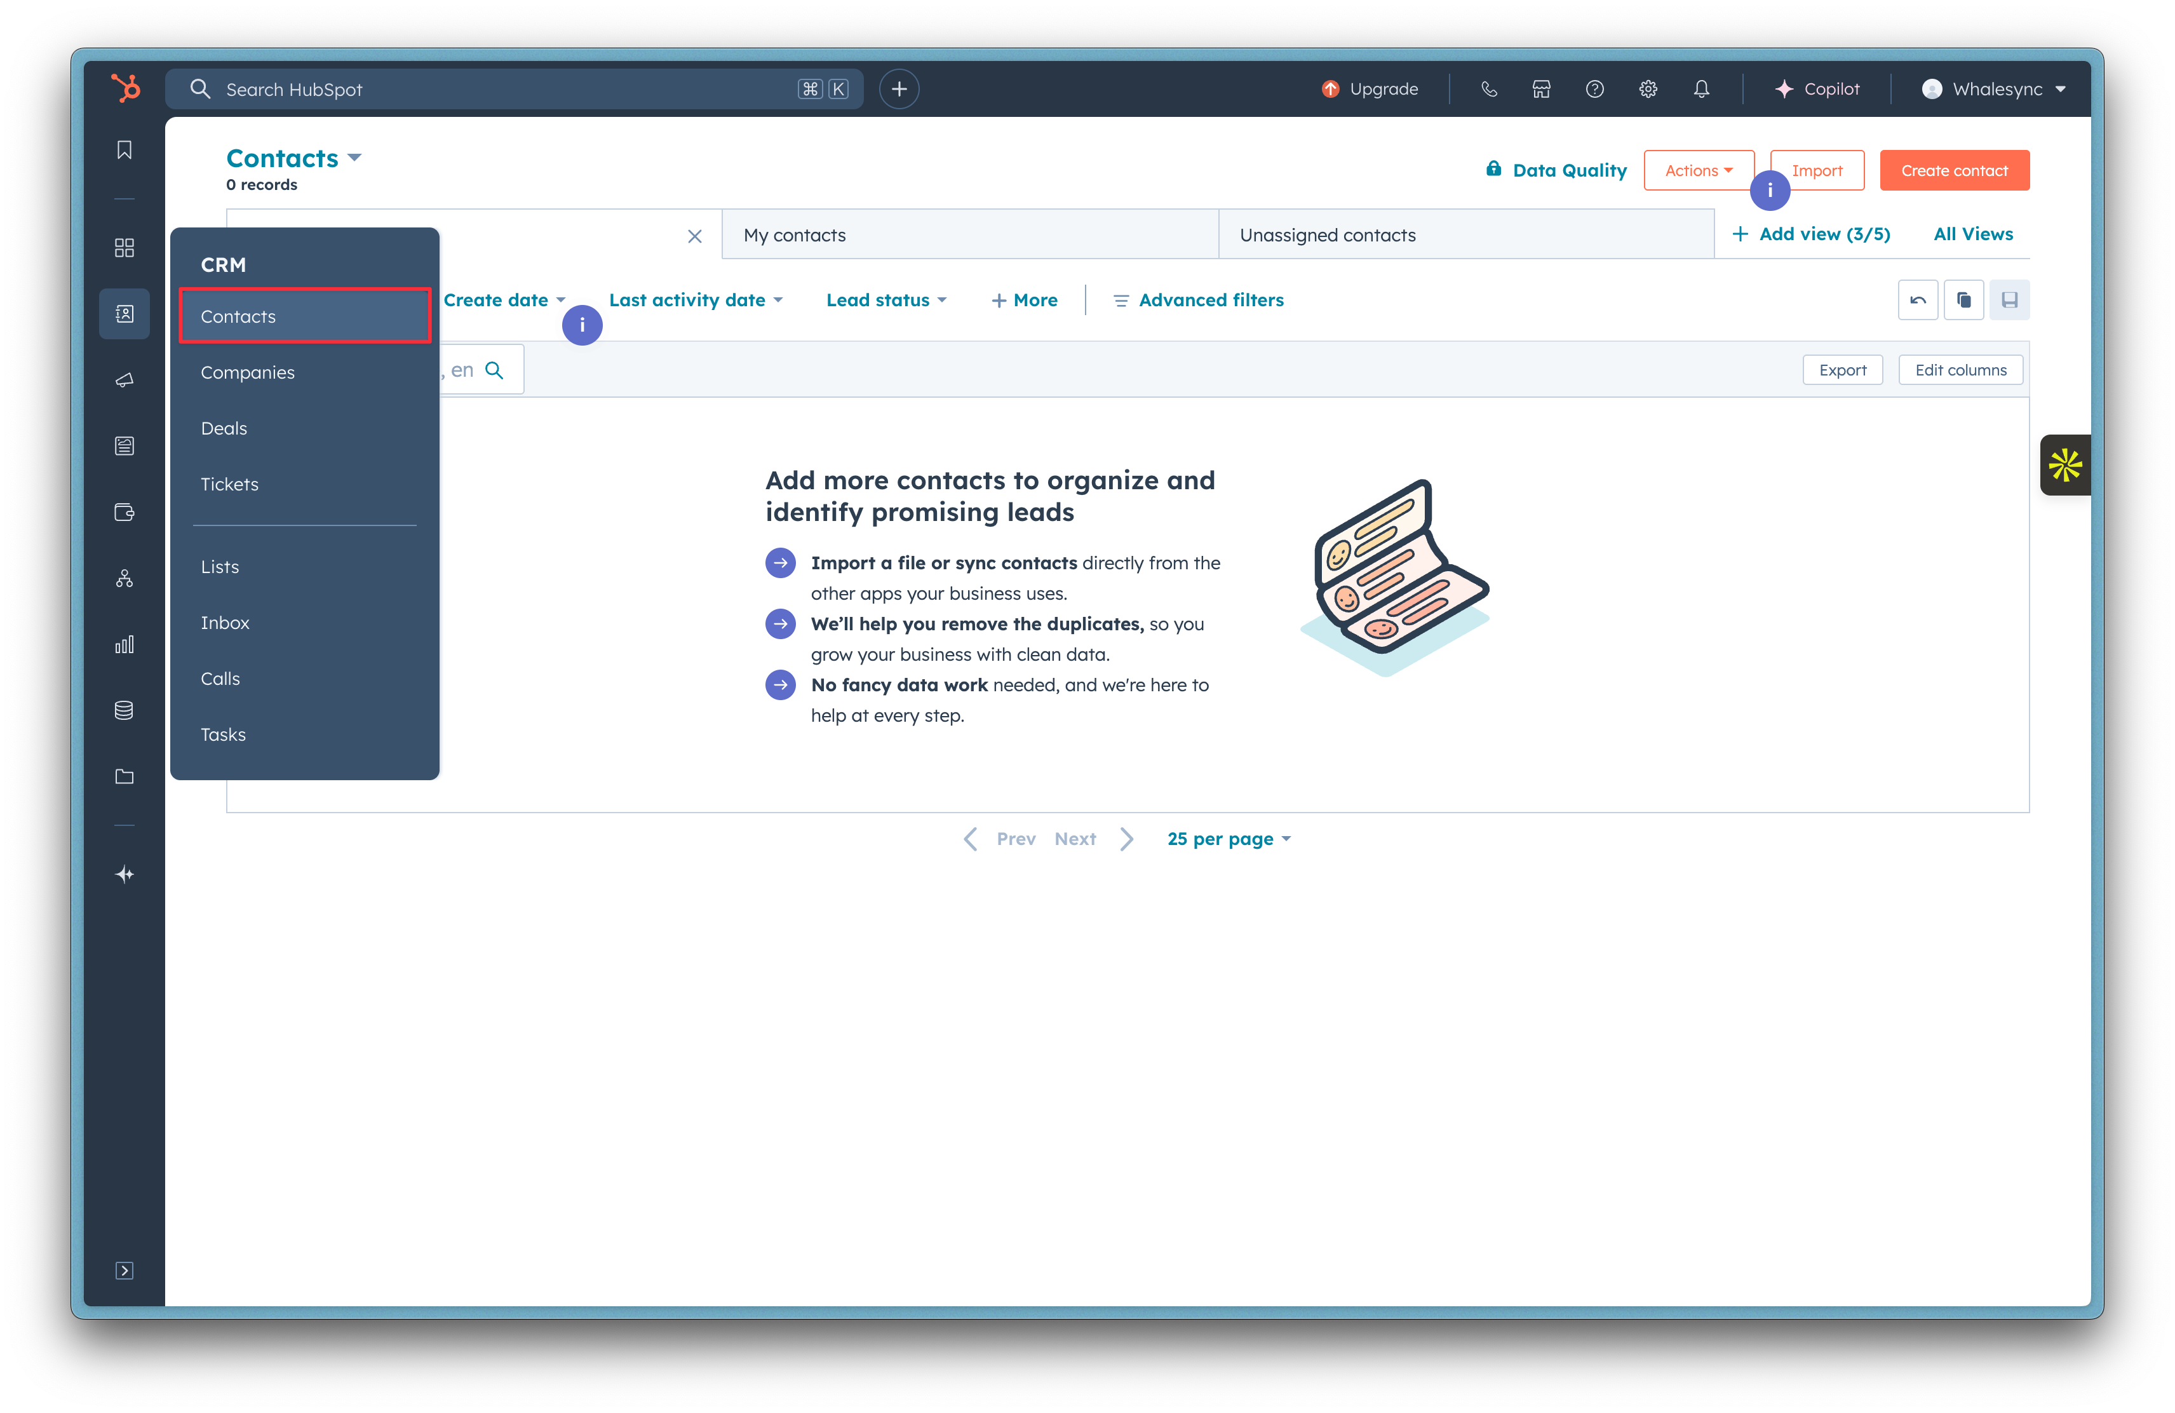Click the undo view changes icon
2175x1413 pixels.
[x=1917, y=300]
